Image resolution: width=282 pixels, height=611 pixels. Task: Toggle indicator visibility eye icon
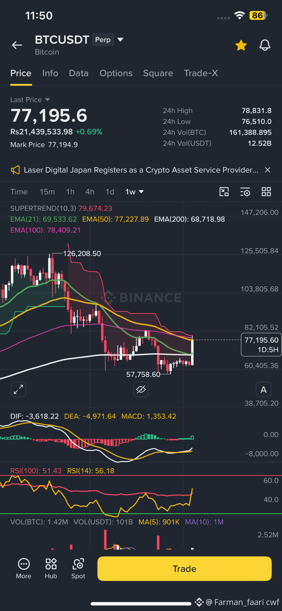coord(141,389)
